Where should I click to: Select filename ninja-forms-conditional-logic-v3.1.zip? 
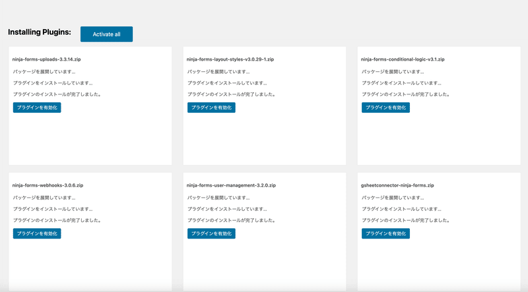[403, 59]
